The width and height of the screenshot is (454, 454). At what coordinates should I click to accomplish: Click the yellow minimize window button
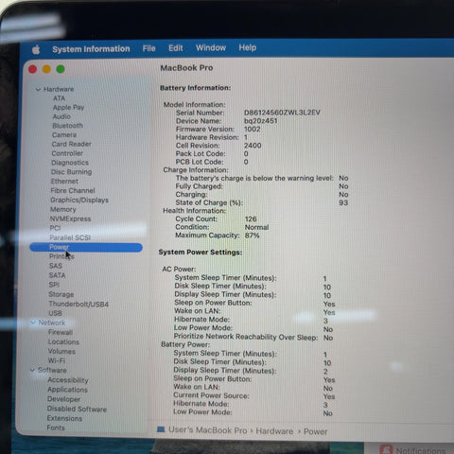46,69
